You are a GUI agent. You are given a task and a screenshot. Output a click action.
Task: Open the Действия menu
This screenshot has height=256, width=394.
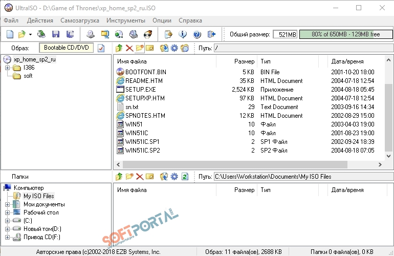pyautogui.click(x=40, y=20)
